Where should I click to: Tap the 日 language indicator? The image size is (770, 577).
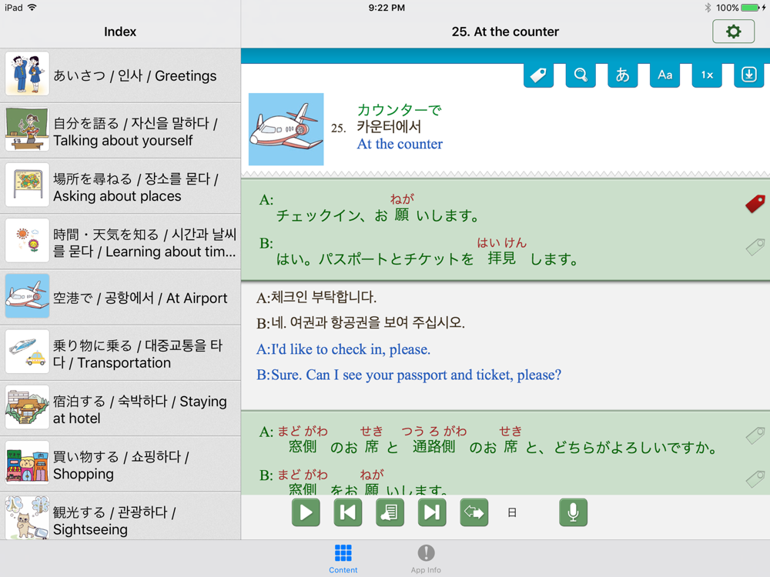point(512,512)
